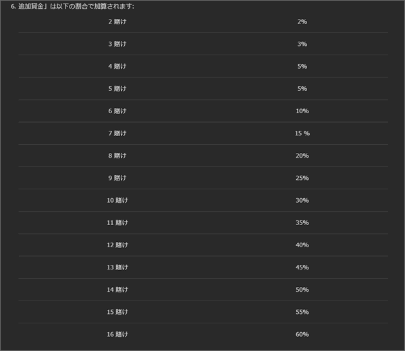405x351 pixels.
Task: Click the 15 % bonus value
Action: (x=302, y=133)
